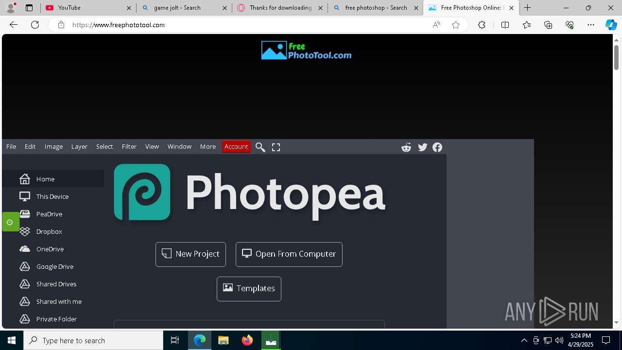
Task: Open a new browser tab
Action: (528, 8)
